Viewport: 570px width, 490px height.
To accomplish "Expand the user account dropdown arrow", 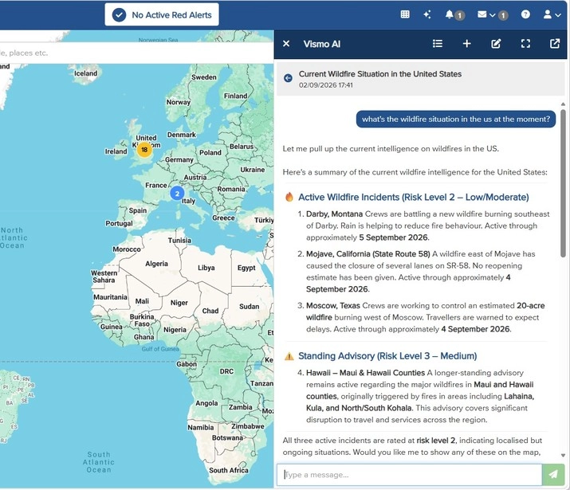I will pyautogui.click(x=557, y=15).
